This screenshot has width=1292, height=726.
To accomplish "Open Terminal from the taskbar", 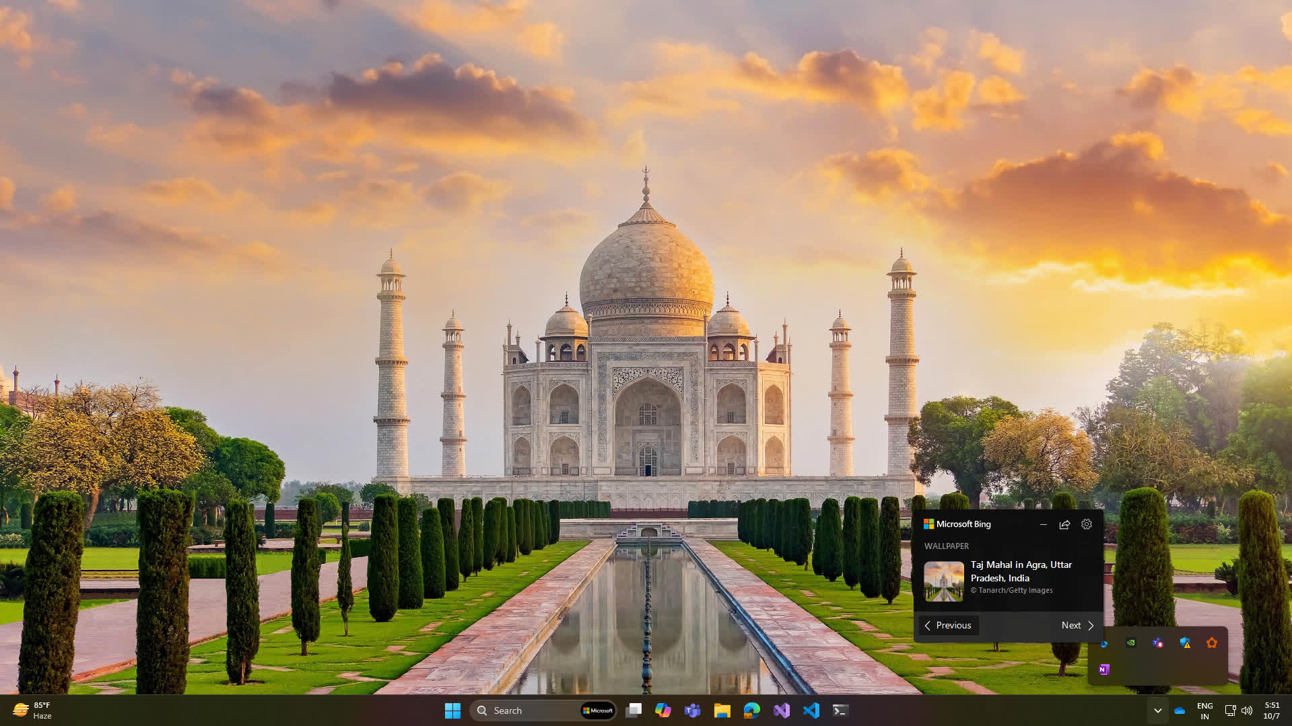I will click(x=840, y=711).
